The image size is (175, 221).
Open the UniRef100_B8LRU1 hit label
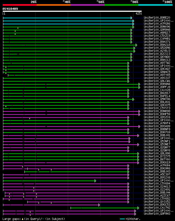point(157,102)
